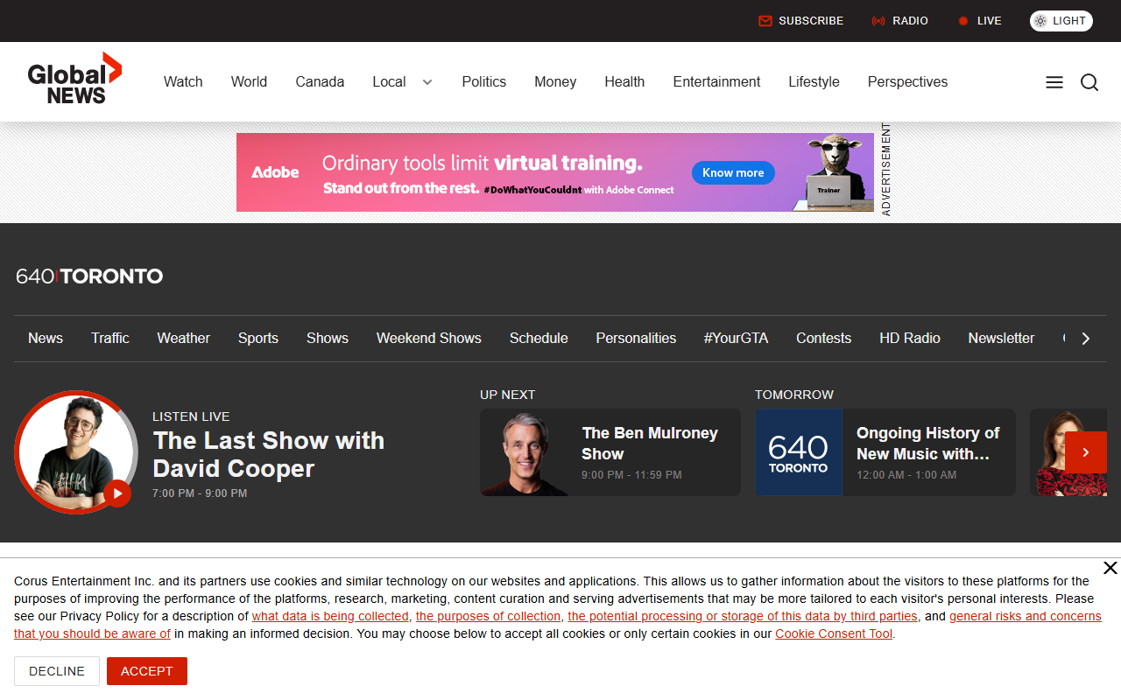Select the Weather station tab
Screen dimensions: 1121x700
[x=183, y=338]
